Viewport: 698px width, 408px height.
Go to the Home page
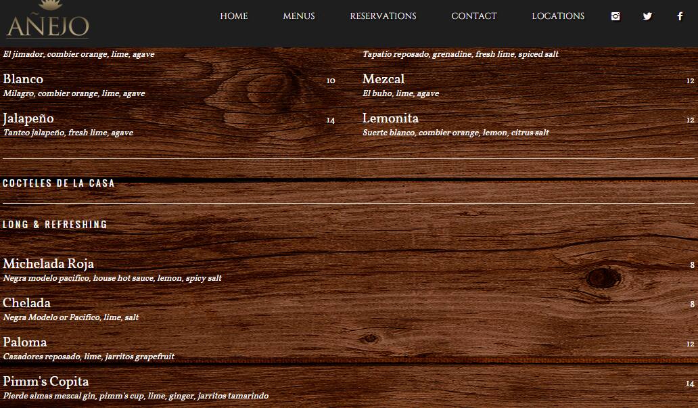234,16
